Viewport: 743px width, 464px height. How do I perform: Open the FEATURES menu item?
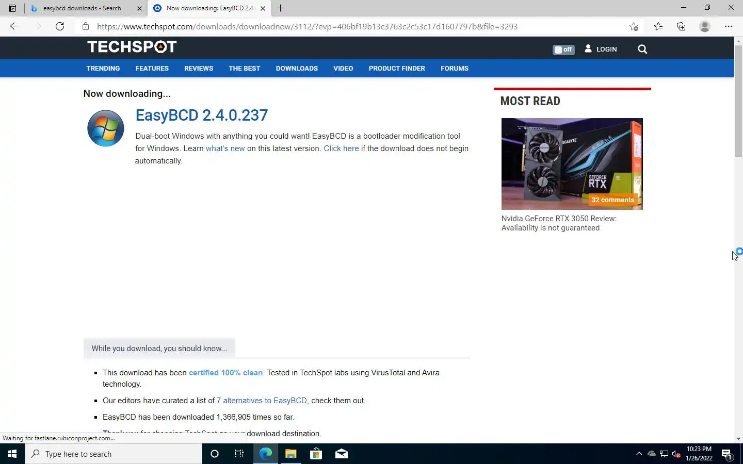pos(152,68)
